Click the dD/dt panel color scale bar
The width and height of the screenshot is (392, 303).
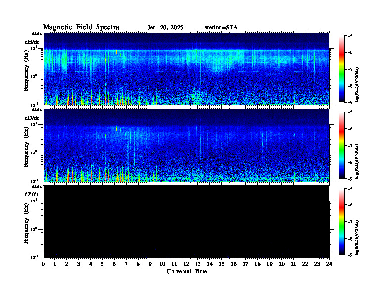pyautogui.click(x=342, y=146)
